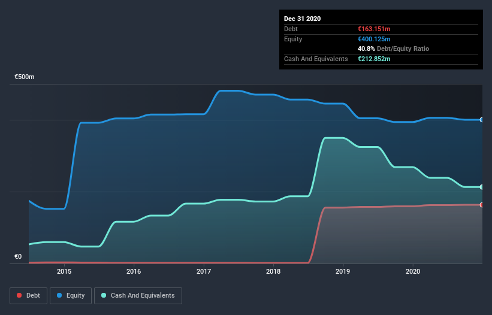Click the 2016 x-axis label
Screen dimensions: 492x315
134,271
